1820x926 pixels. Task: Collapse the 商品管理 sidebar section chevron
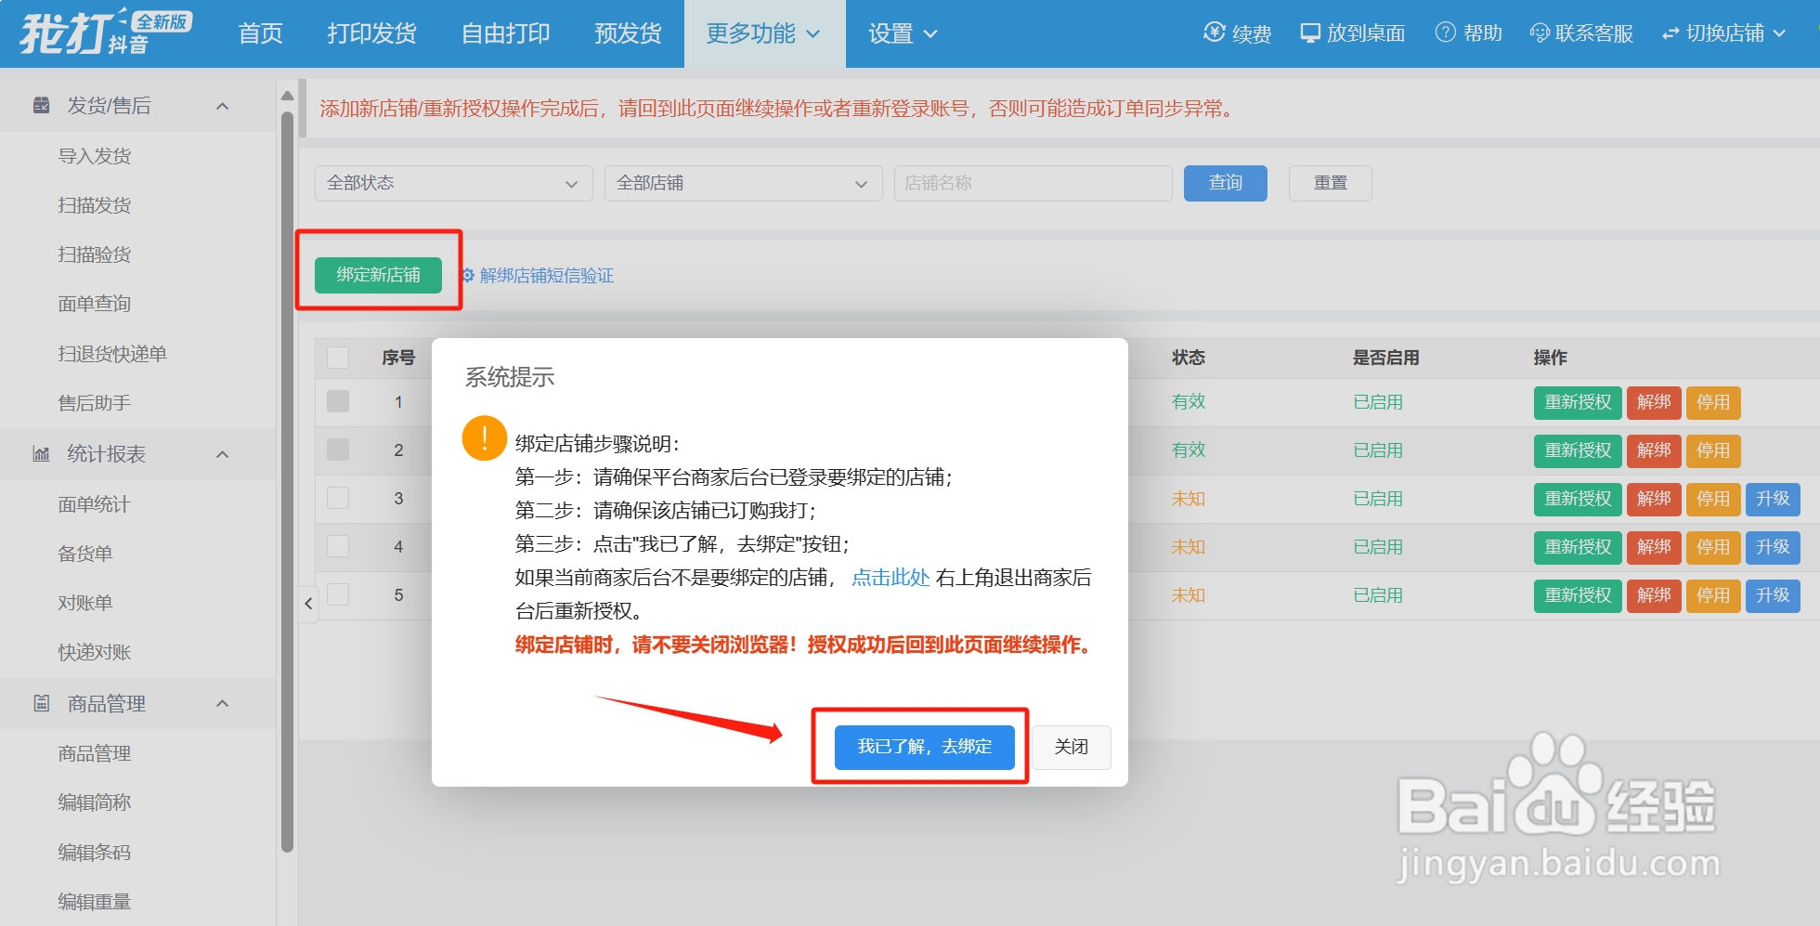[x=223, y=703]
